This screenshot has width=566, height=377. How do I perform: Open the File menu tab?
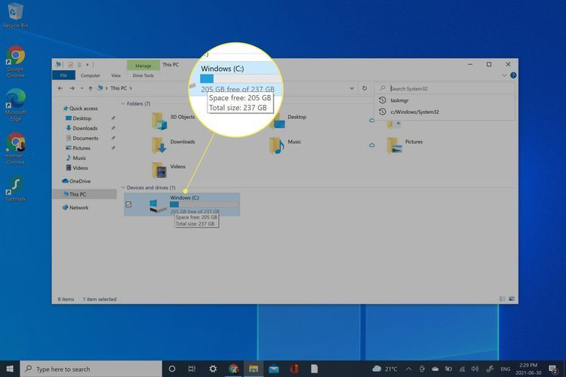pos(63,75)
